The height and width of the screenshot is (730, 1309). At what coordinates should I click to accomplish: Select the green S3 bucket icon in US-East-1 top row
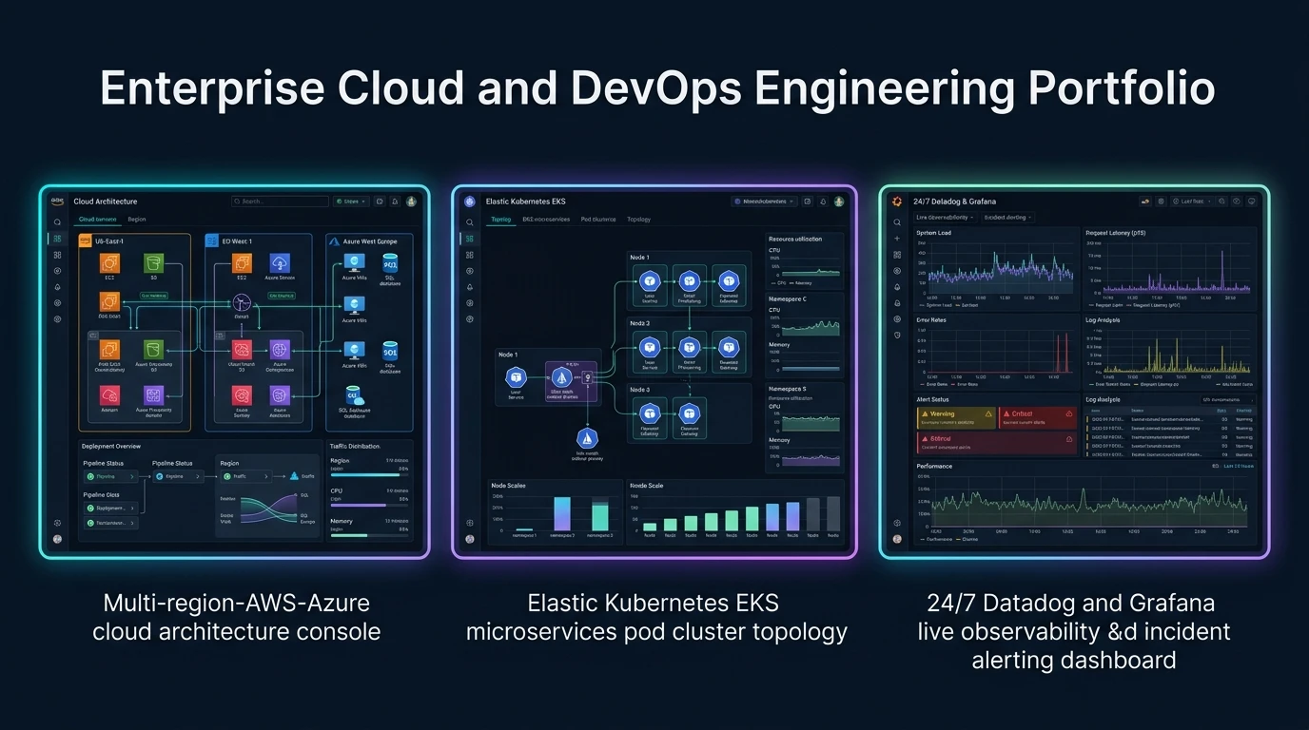point(154,263)
